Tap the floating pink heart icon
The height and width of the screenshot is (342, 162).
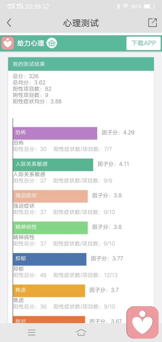tap(142, 322)
